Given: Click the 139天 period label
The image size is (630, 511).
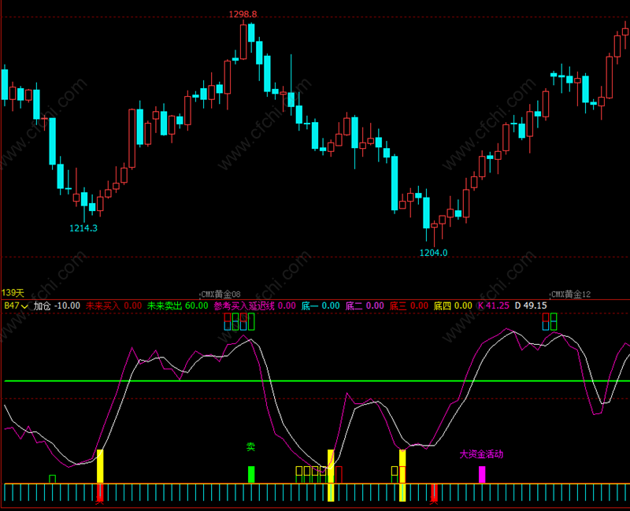Looking at the screenshot, I should (x=13, y=293).
